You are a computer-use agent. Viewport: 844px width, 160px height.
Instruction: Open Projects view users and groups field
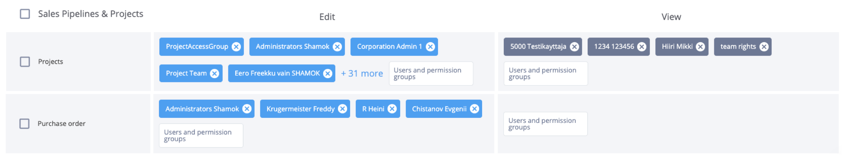point(546,74)
